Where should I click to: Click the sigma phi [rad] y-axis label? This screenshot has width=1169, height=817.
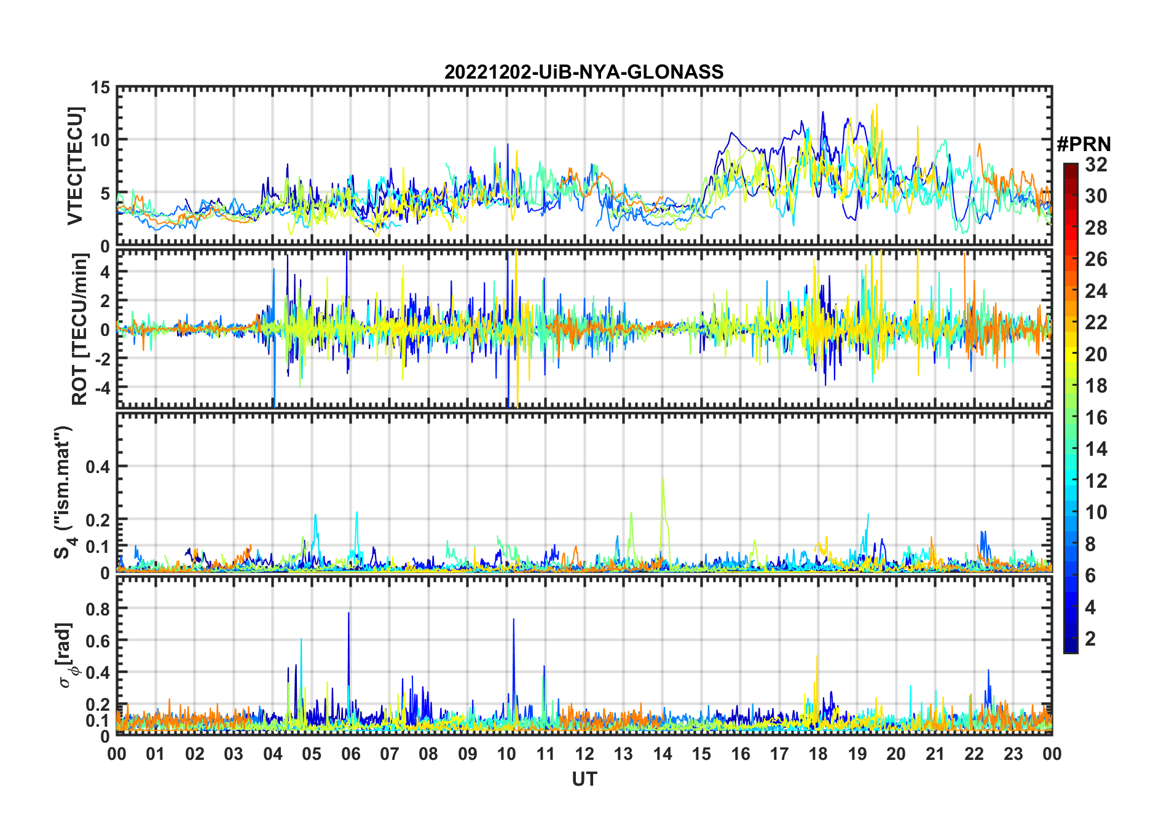tap(66, 655)
